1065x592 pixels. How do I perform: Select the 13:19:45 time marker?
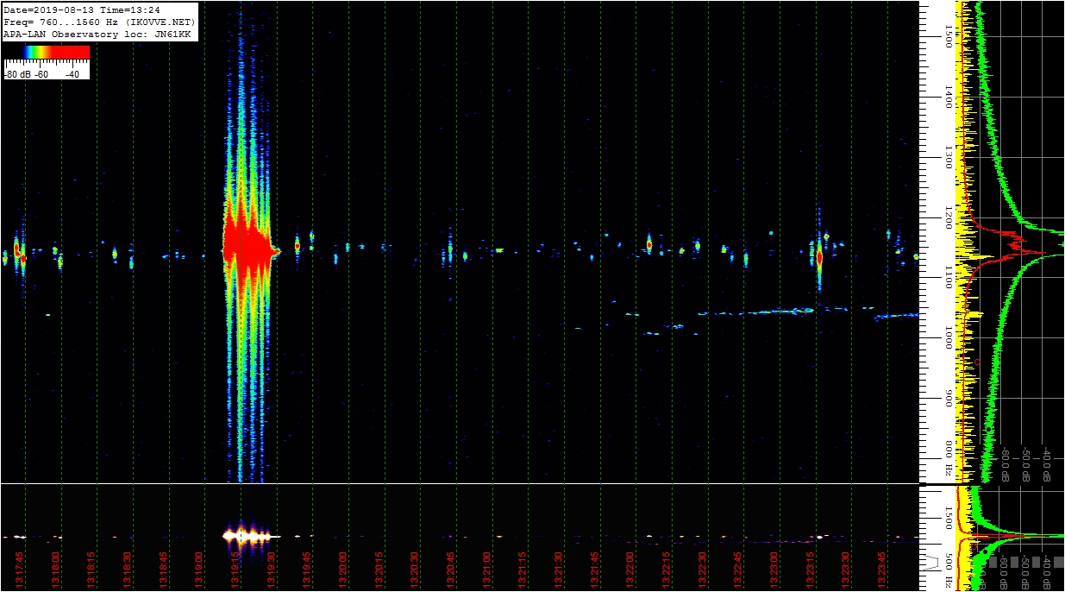click(x=307, y=571)
